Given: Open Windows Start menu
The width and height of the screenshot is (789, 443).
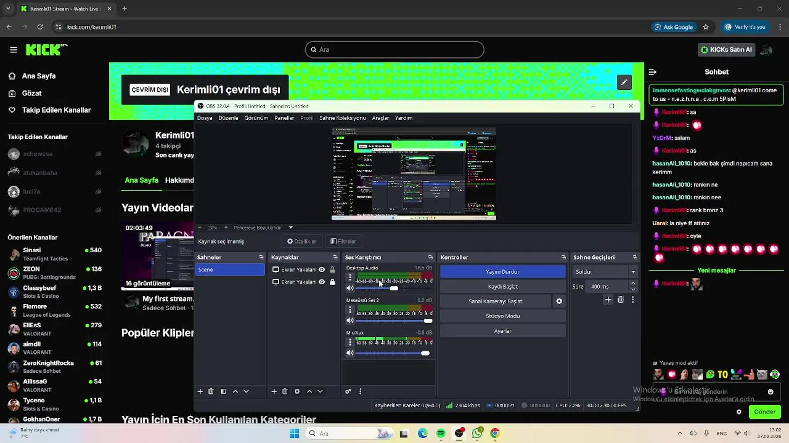Looking at the screenshot, I should point(294,434).
